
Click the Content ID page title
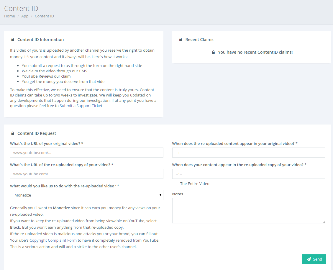(21, 9)
